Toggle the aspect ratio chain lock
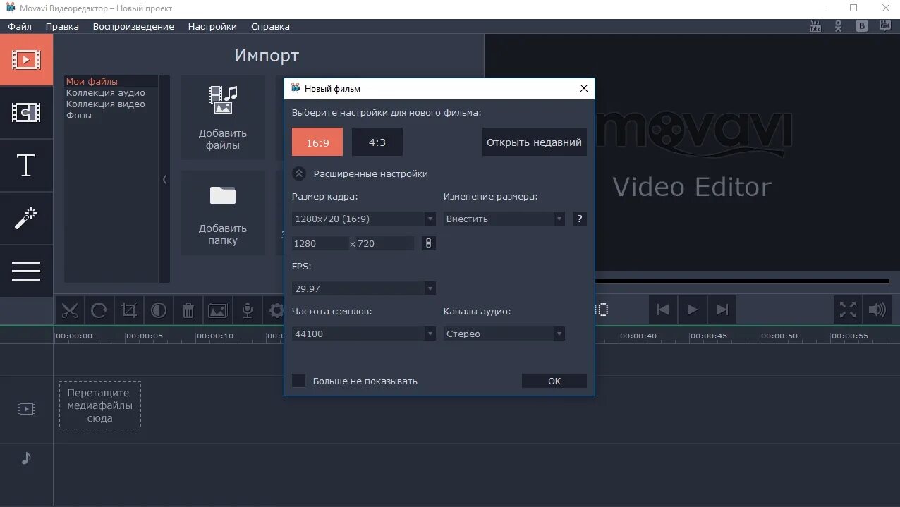 pyautogui.click(x=428, y=243)
